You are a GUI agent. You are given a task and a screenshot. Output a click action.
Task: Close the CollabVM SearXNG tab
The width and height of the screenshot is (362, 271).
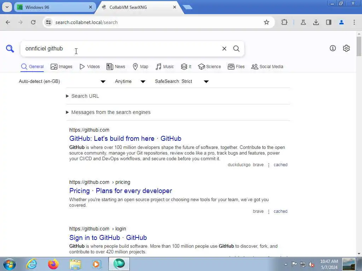pyautogui.click(x=175, y=7)
